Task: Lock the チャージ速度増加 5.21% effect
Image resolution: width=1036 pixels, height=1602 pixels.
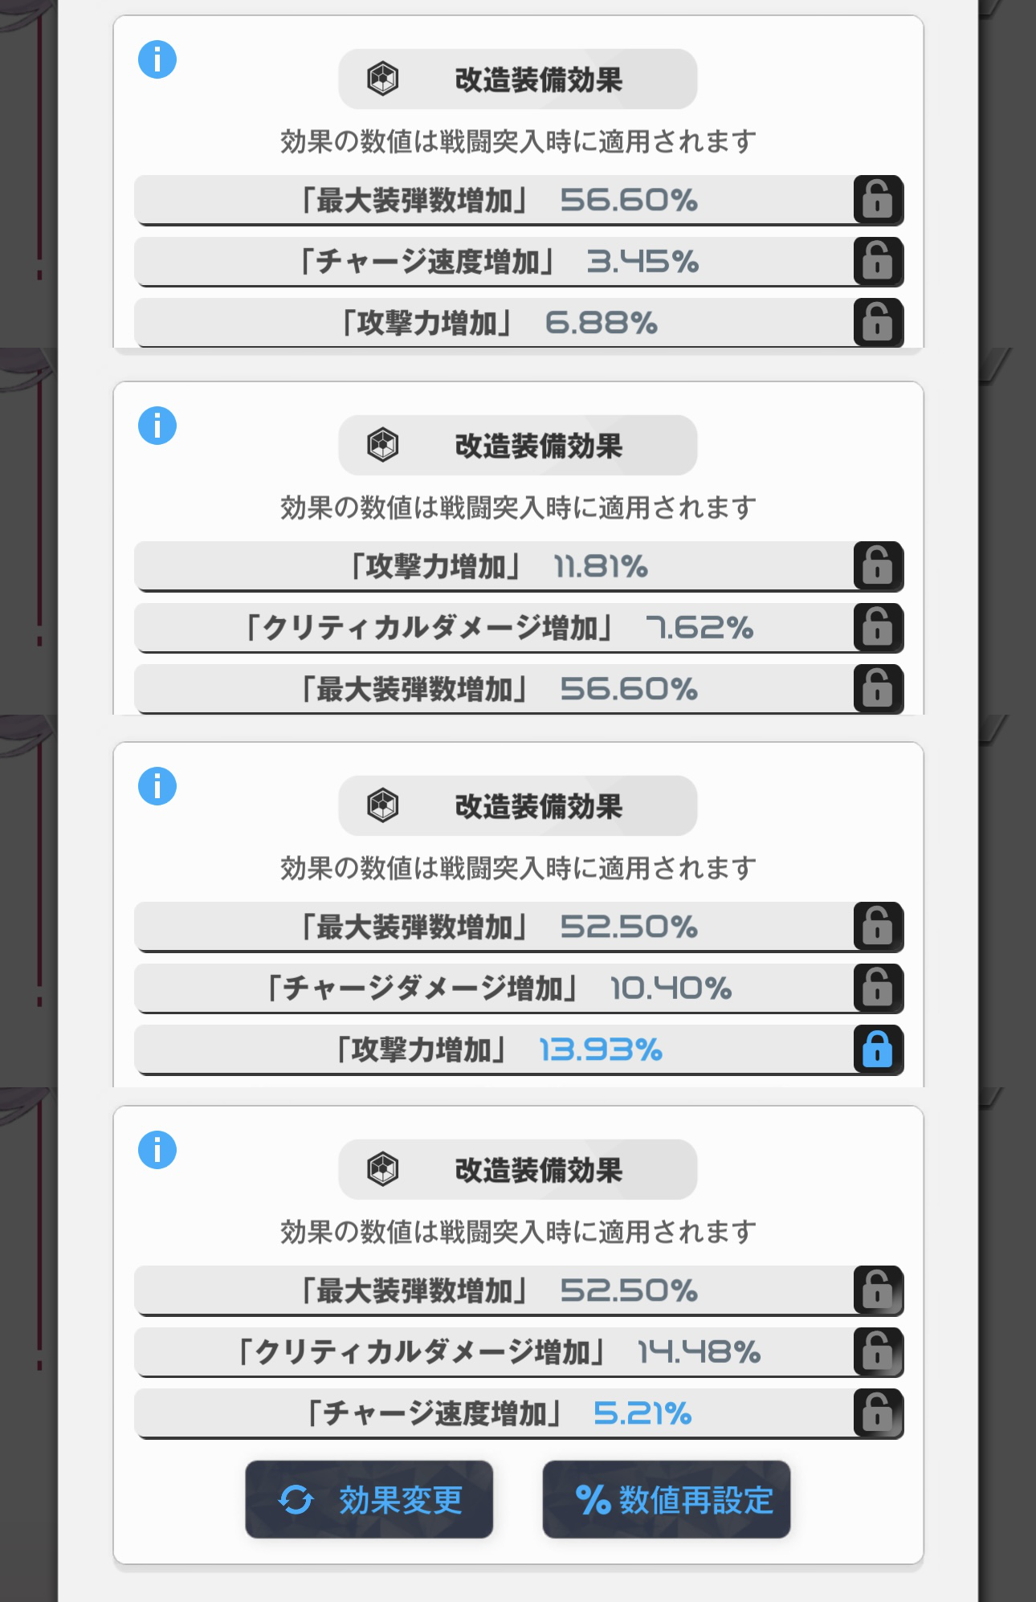Action: (x=877, y=1414)
